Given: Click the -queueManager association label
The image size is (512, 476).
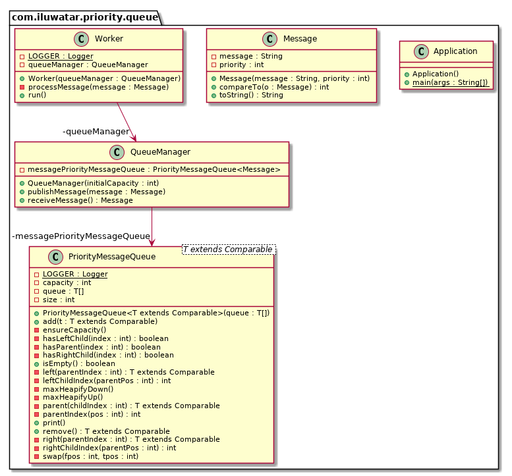Looking at the screenshot, I should (96, 132).
